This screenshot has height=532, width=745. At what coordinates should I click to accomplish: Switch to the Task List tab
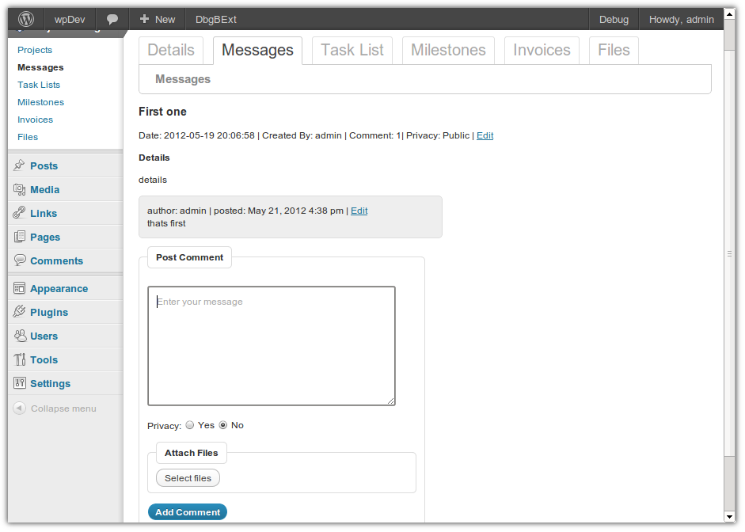coord(352,50)
